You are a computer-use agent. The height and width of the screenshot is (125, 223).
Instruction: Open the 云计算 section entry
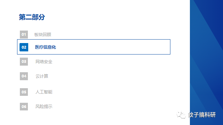tap(42, 76)
